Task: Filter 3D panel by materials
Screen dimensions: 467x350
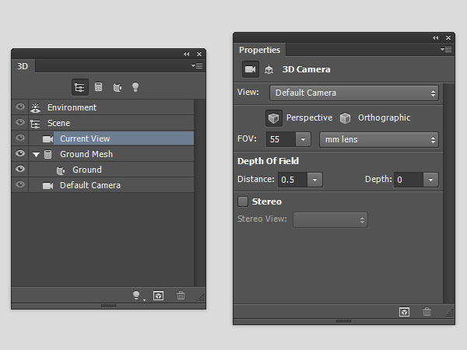Action: [x=118, y=87]
